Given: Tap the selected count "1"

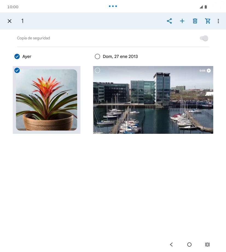Looking at the screenshot, I should pyautogui.click(x=22, y=21).
